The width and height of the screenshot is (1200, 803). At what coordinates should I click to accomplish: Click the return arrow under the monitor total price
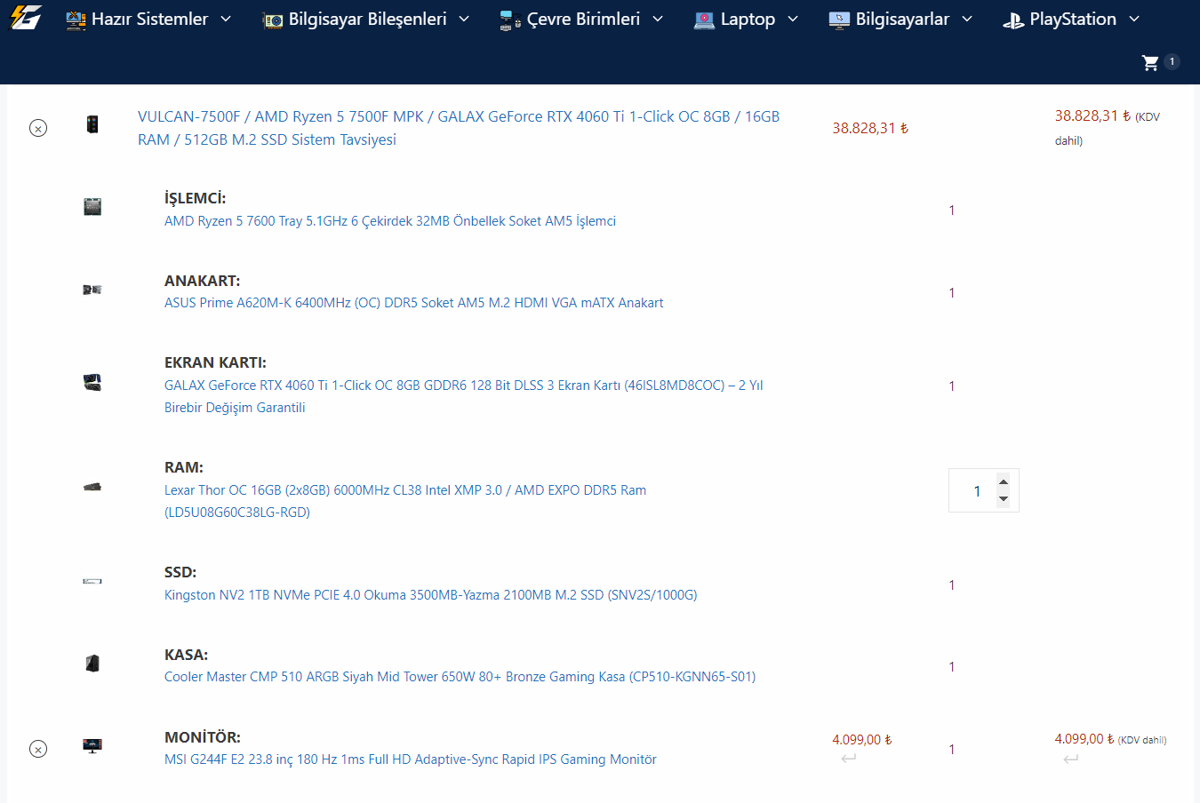coord(1071,758)
